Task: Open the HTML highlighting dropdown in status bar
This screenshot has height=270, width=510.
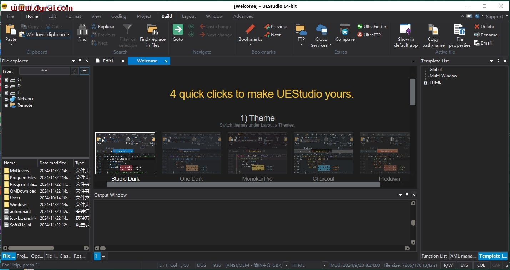Action: 324,265
